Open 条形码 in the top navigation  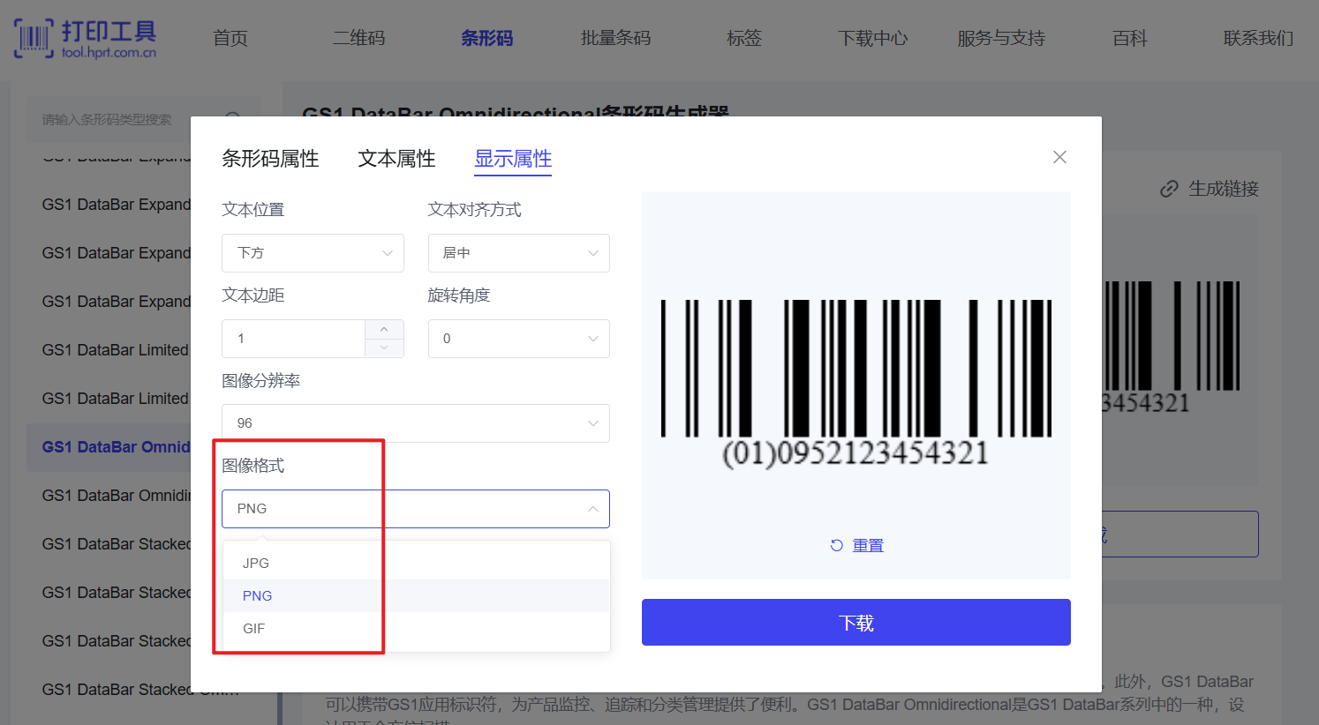point(486,38)
